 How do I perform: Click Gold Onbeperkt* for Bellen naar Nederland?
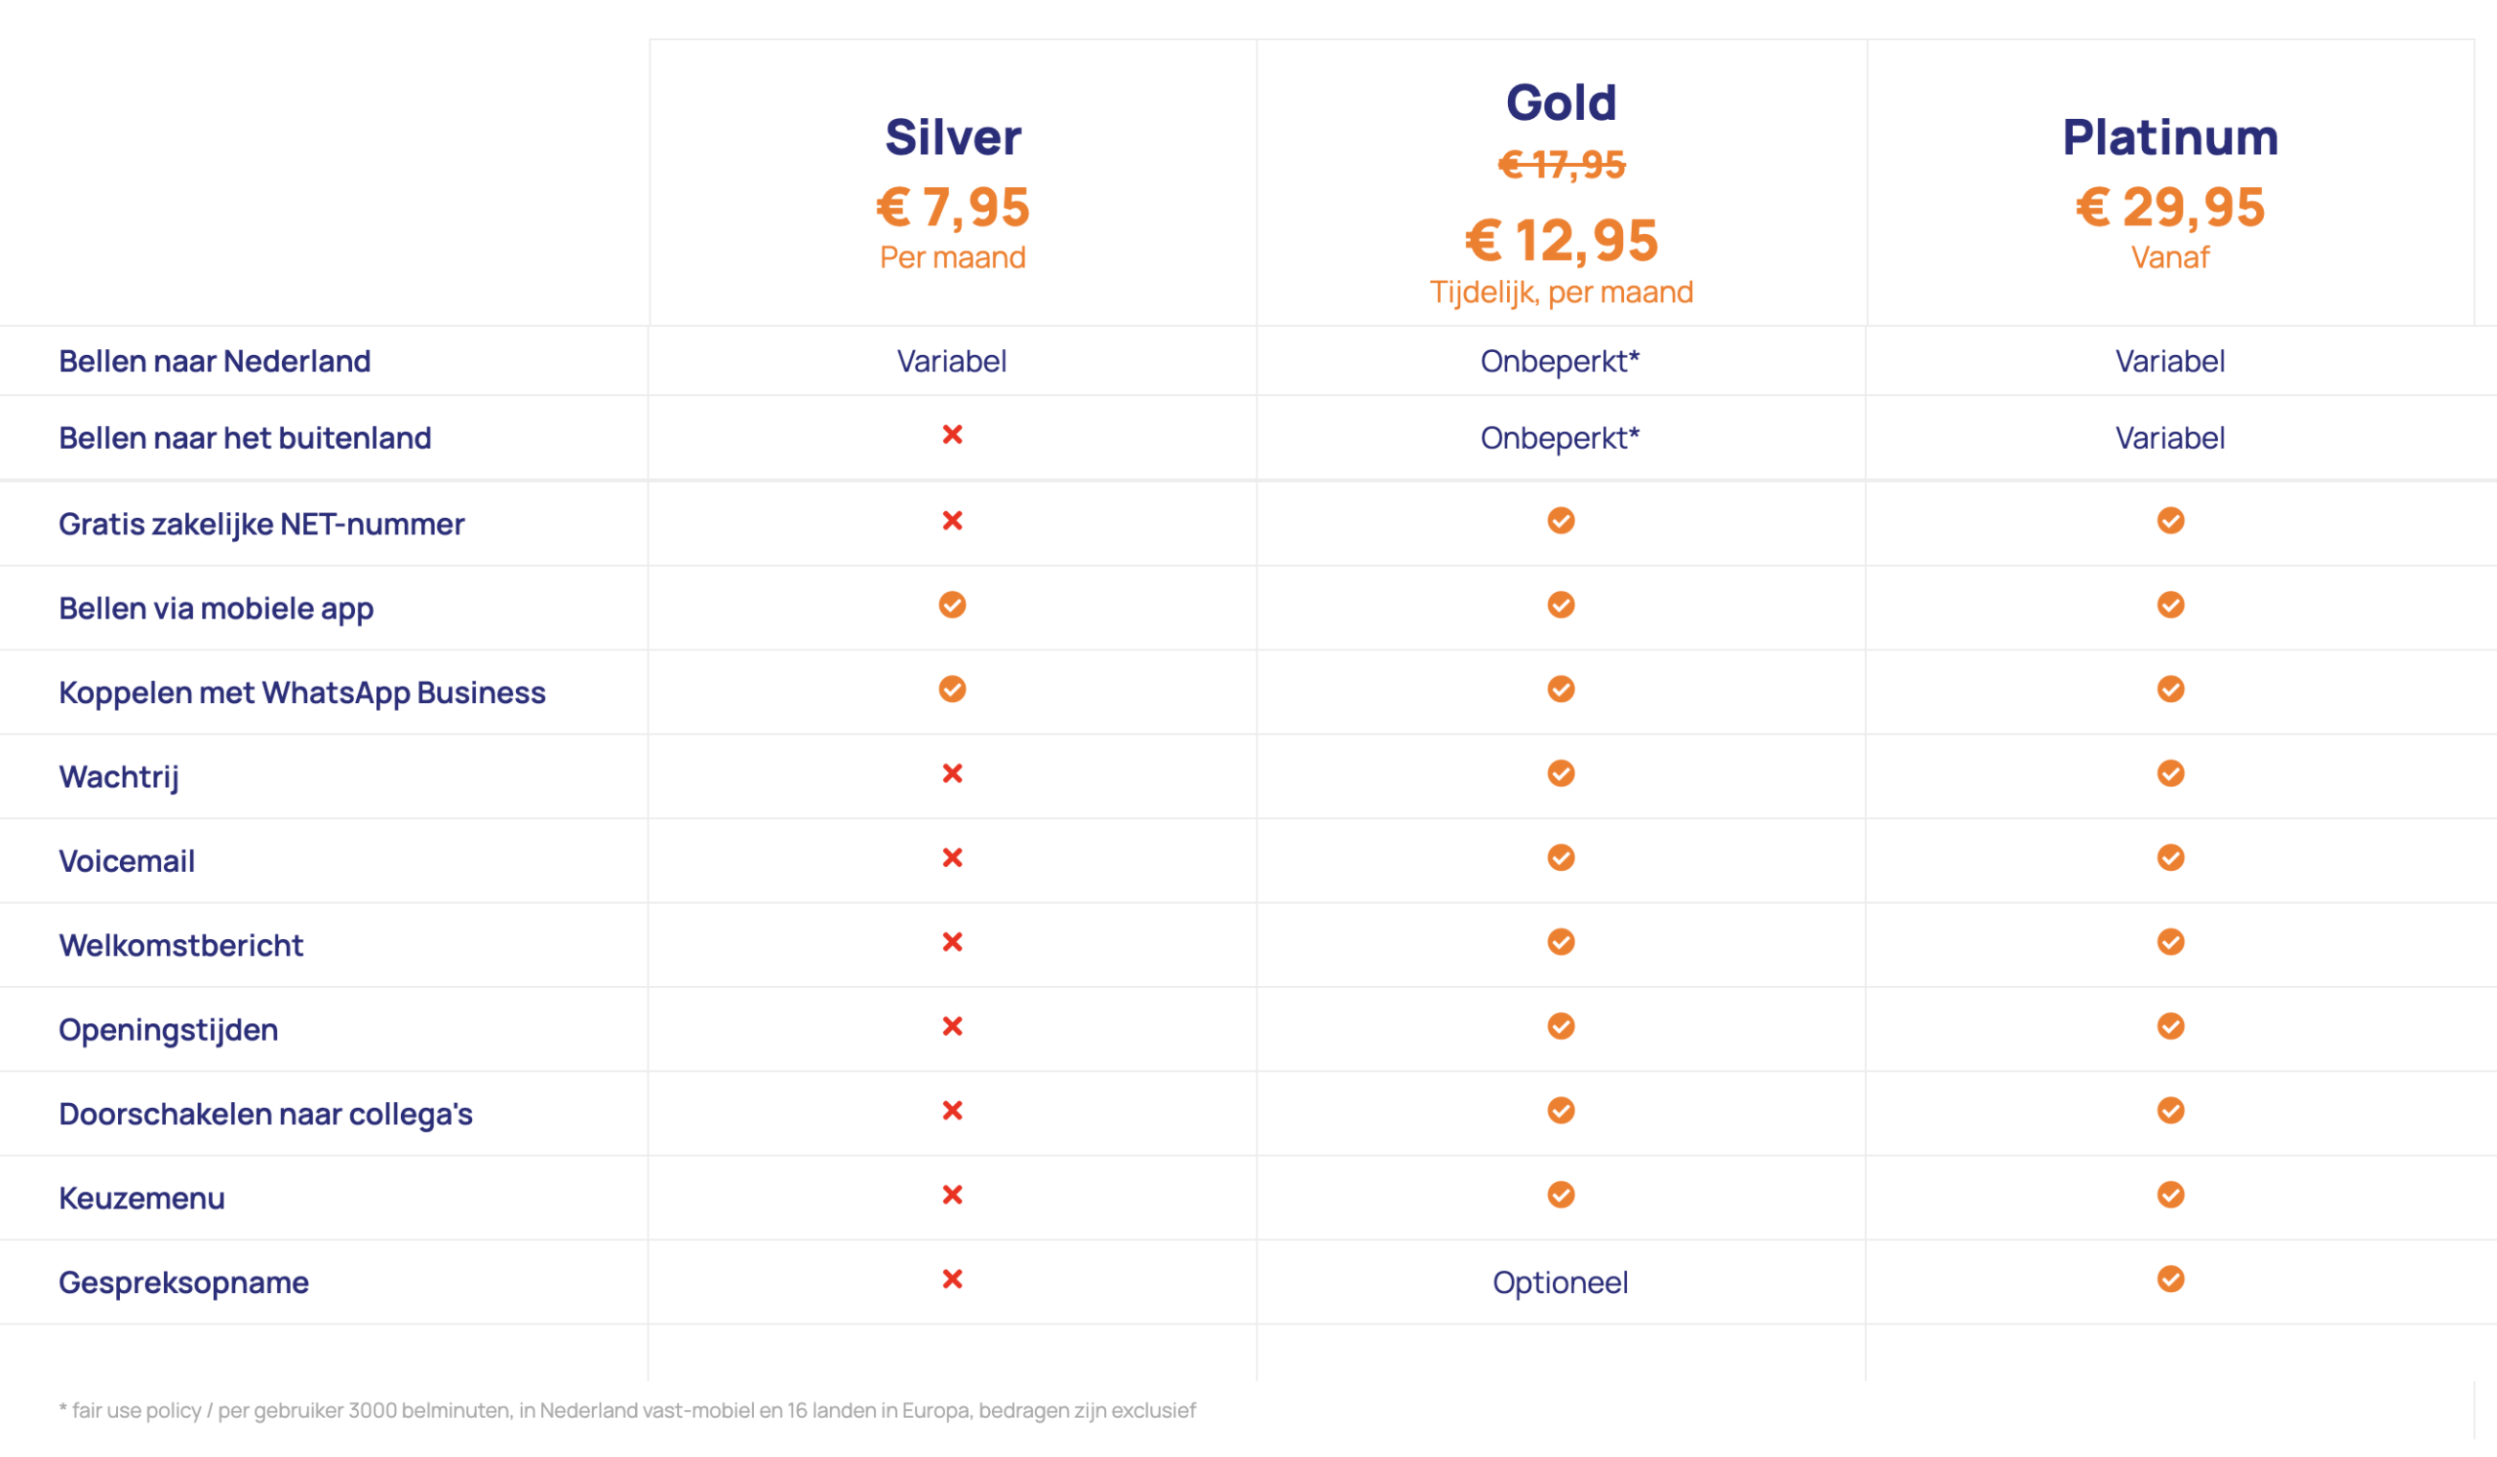pyautogui.click(x=1560, y=362)
